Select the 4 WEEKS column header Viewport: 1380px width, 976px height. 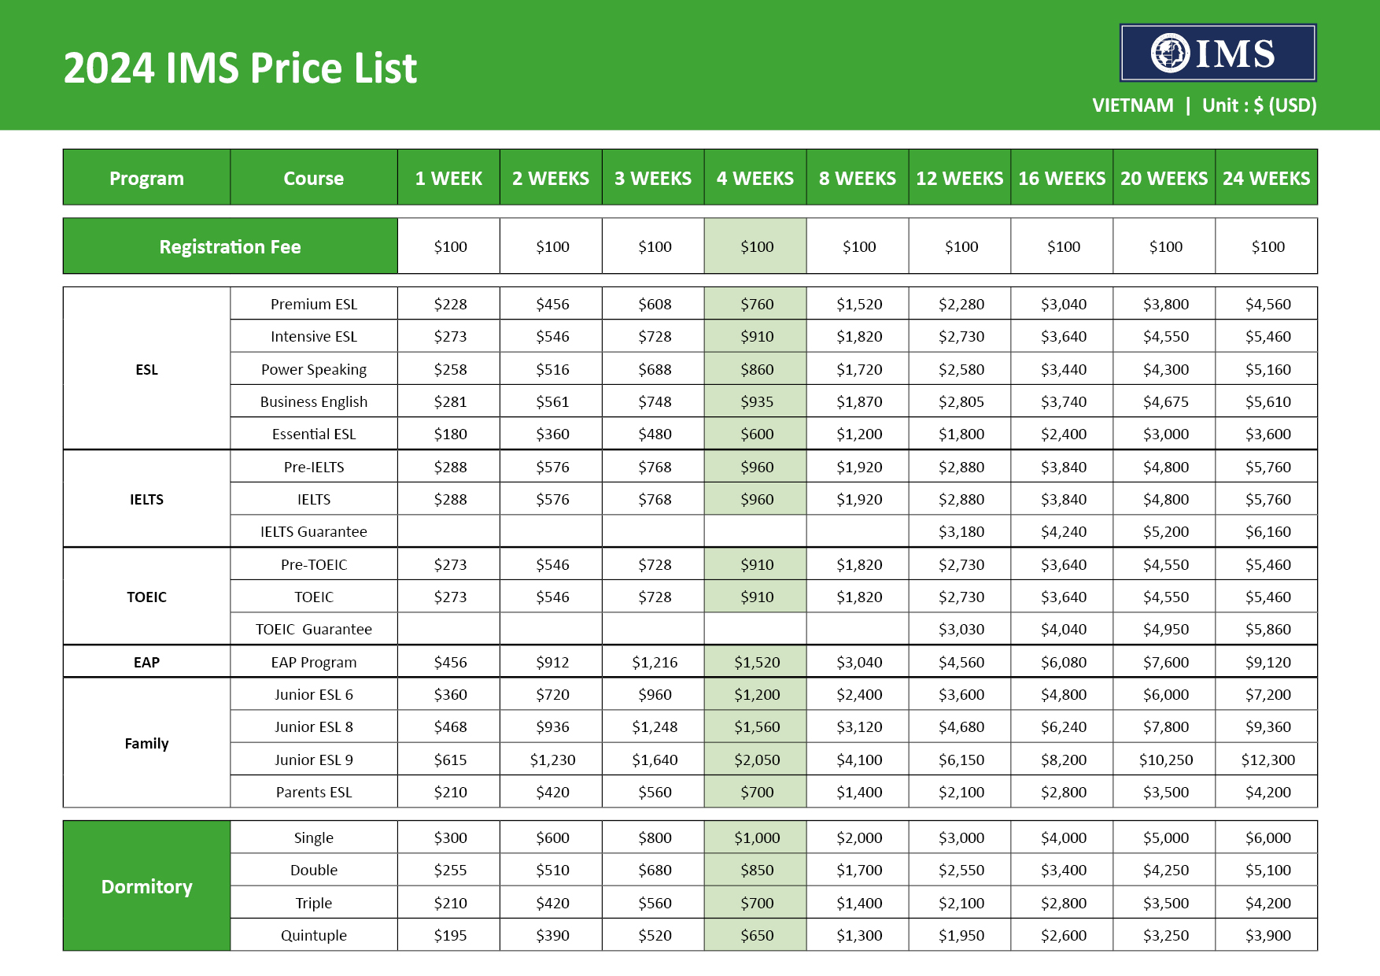click(755, 179)
